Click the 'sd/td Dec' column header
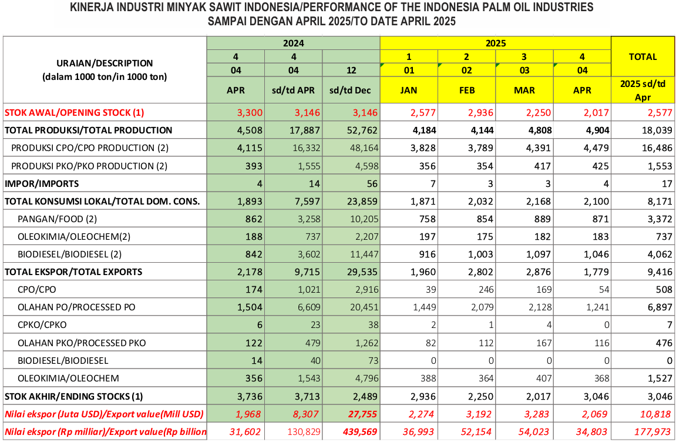The image size is (676, 442). pos(351,90)
